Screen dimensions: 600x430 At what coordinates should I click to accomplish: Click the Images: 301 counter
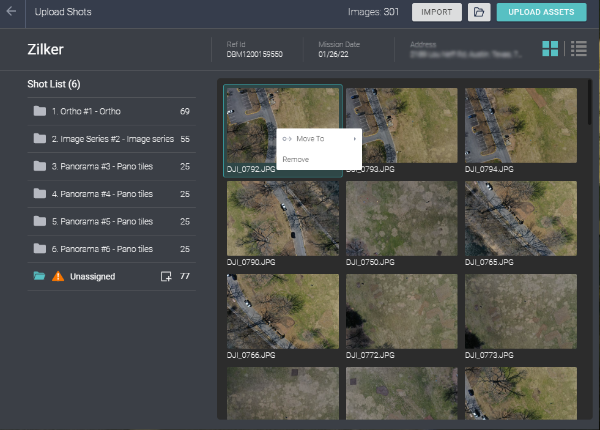[374, 12]
